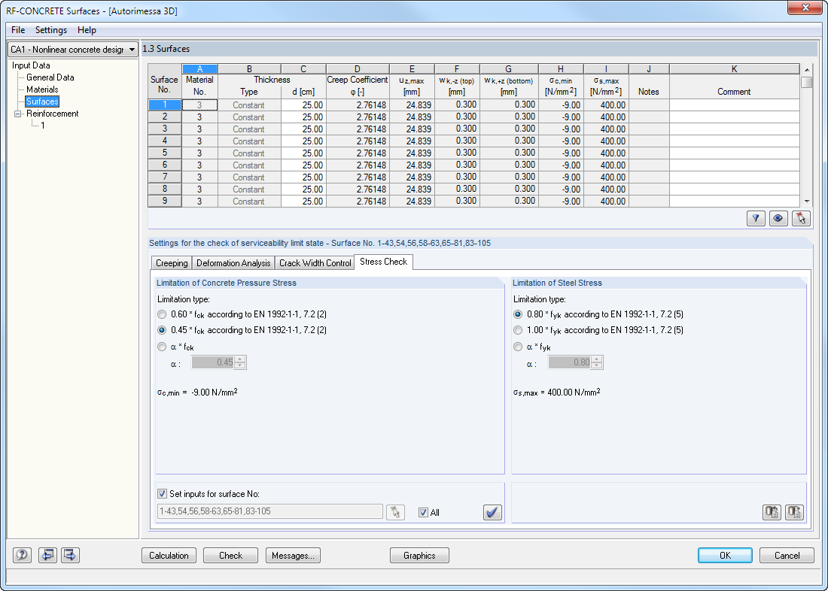Click pick-surface icon beside the eye icon

tap(801, 219)
